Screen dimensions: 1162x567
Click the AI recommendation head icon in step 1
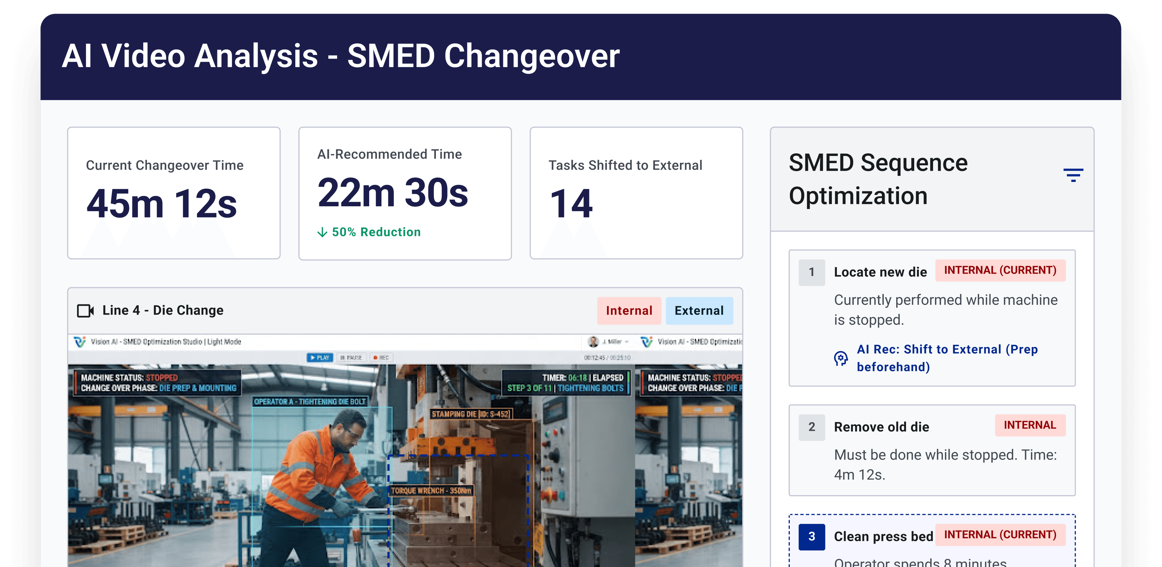click(841, 359)
